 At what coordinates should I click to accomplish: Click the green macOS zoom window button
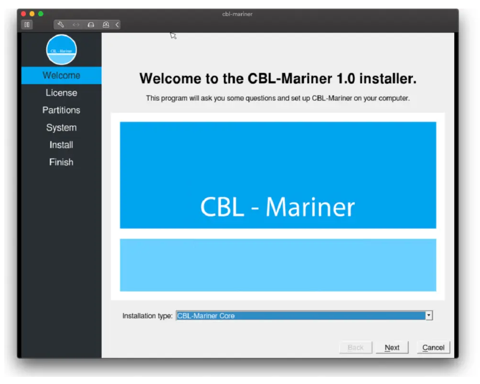41,14
